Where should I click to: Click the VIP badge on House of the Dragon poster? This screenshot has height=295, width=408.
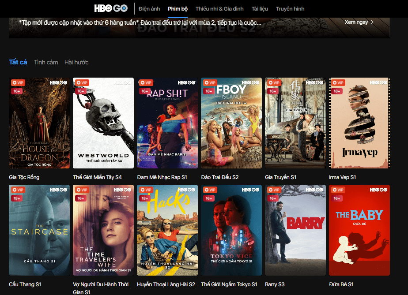(18, 82)
